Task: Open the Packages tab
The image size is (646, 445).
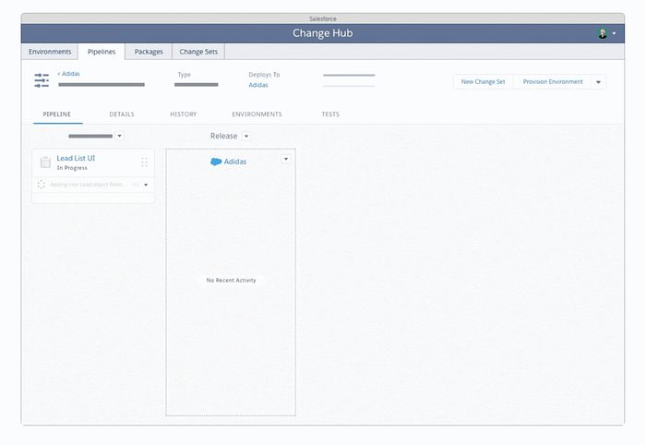Action: click(149, 52)
